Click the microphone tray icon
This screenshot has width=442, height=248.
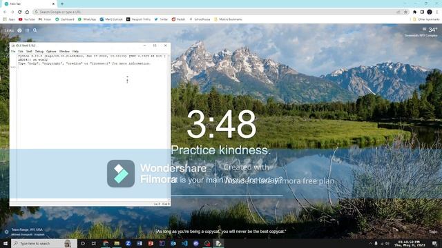pyautogui.click(x=376, y=243)
